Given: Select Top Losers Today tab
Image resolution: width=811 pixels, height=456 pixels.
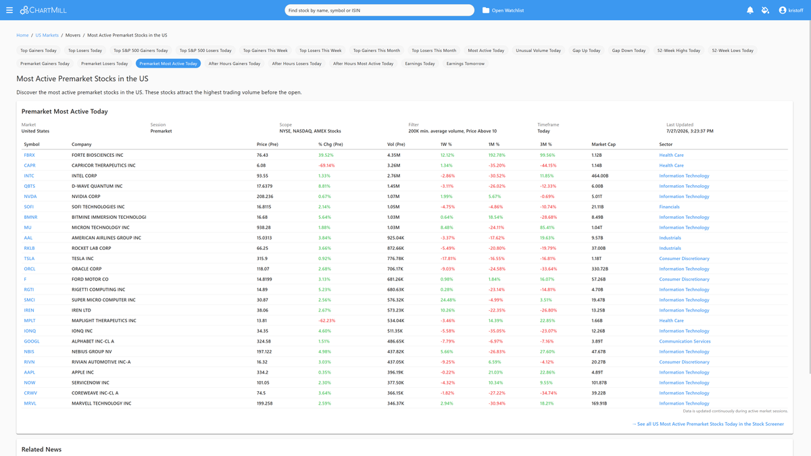Looking at the screenshot, I should (85, 51).
